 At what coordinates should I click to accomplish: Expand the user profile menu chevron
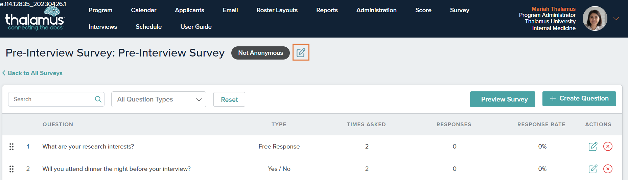[616, 19]
